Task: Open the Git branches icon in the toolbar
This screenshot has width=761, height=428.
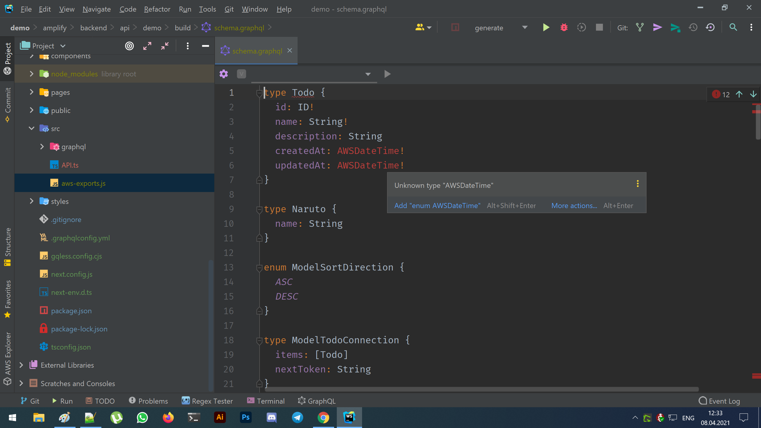Action: tap(640, 27)
